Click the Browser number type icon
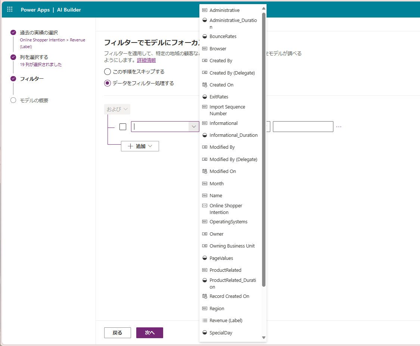420x346 pixels. point(205,49)
